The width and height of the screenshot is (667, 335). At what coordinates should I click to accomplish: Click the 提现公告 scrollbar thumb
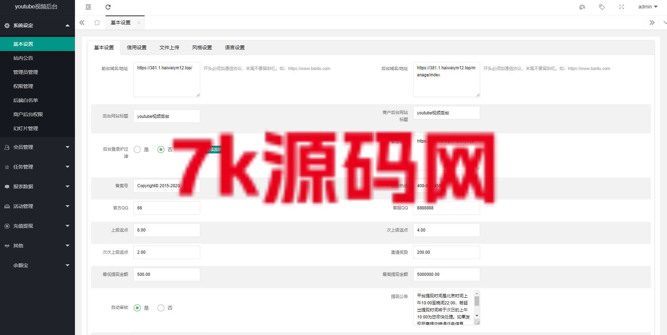[477, 301]
